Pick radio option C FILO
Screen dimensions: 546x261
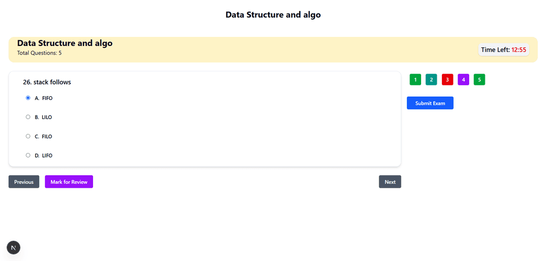tap(28, 136)
